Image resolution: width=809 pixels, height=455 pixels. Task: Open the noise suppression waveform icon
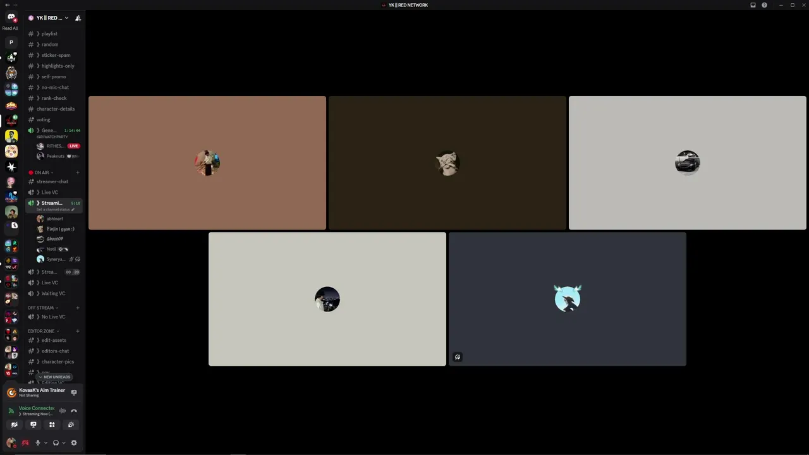click(62, 411)
